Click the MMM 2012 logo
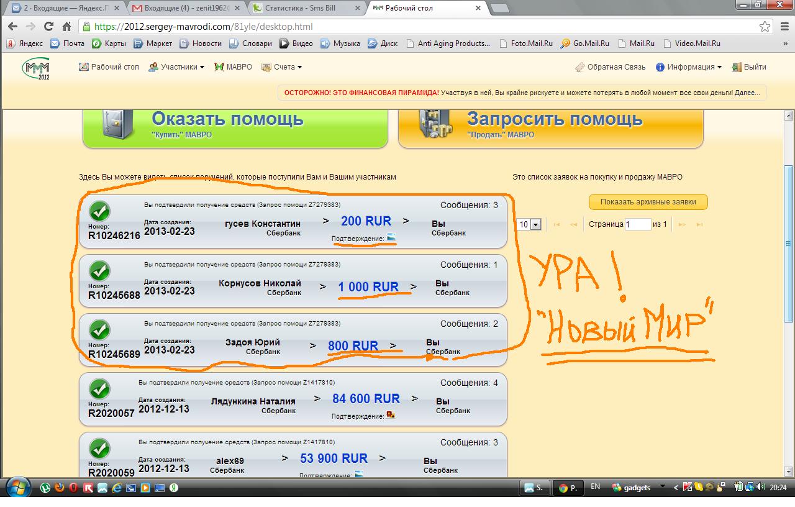Screen dimensions: 795x507 (36, 69)
